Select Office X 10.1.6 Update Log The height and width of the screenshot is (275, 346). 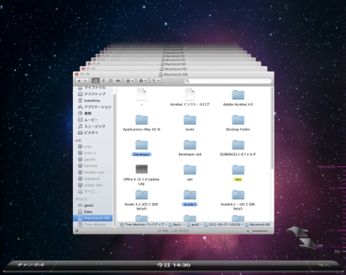click(x=141, y=175)
